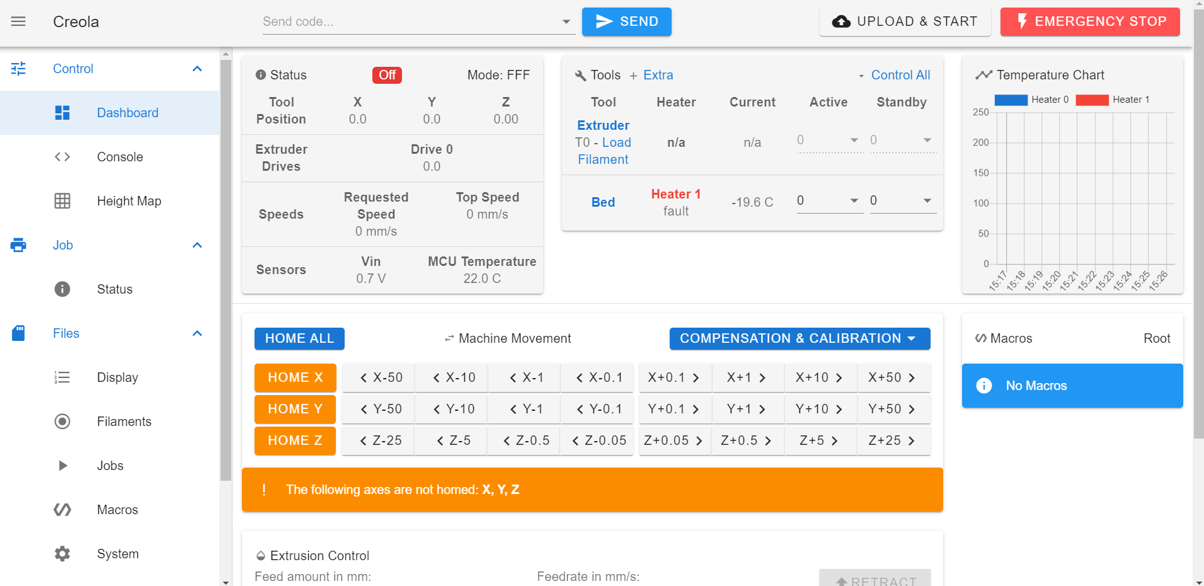Open the Dashboard page
This screenshot has height=586, width=1204.
pos(110,113)
